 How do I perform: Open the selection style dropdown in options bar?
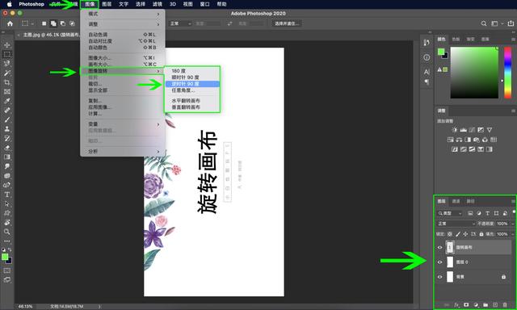[x=180, y=23]
